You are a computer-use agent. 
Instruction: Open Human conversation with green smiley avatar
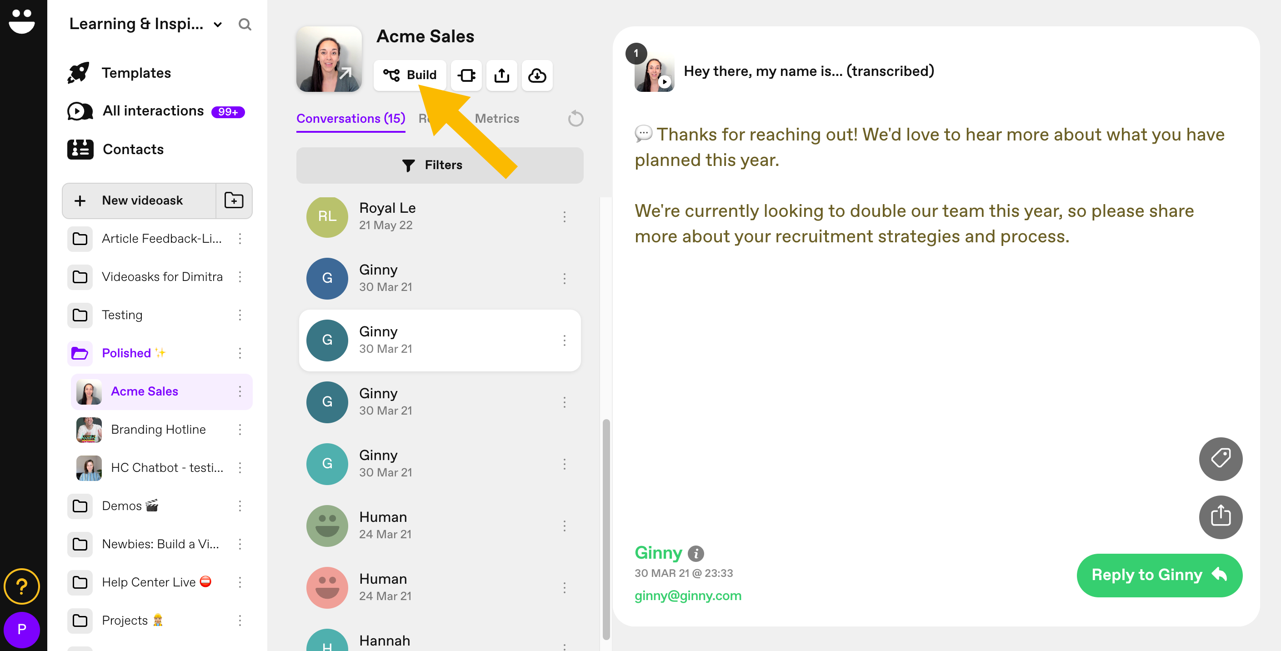440,526
